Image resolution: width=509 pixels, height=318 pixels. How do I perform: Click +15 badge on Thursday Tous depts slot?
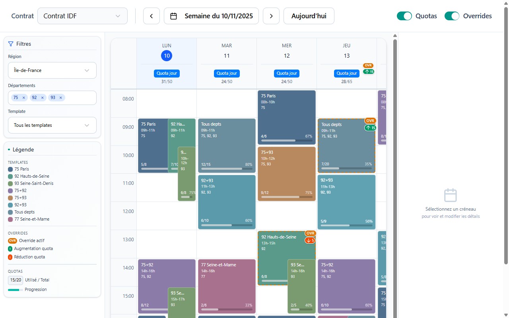(370, 128)
